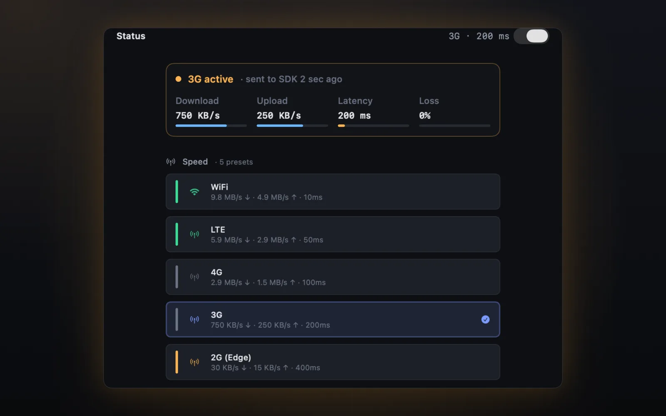
Task: Click the '250 KB/s' upload value
Action: coord(279,116)
